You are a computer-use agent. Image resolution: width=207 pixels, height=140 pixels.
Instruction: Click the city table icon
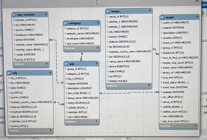click(x=9, y=73)
